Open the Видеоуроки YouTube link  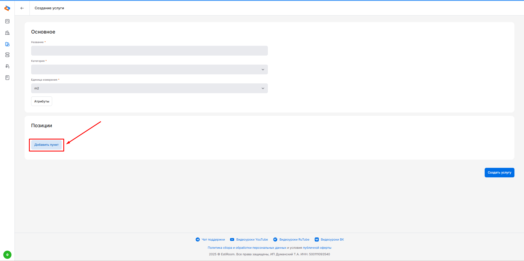252,239
